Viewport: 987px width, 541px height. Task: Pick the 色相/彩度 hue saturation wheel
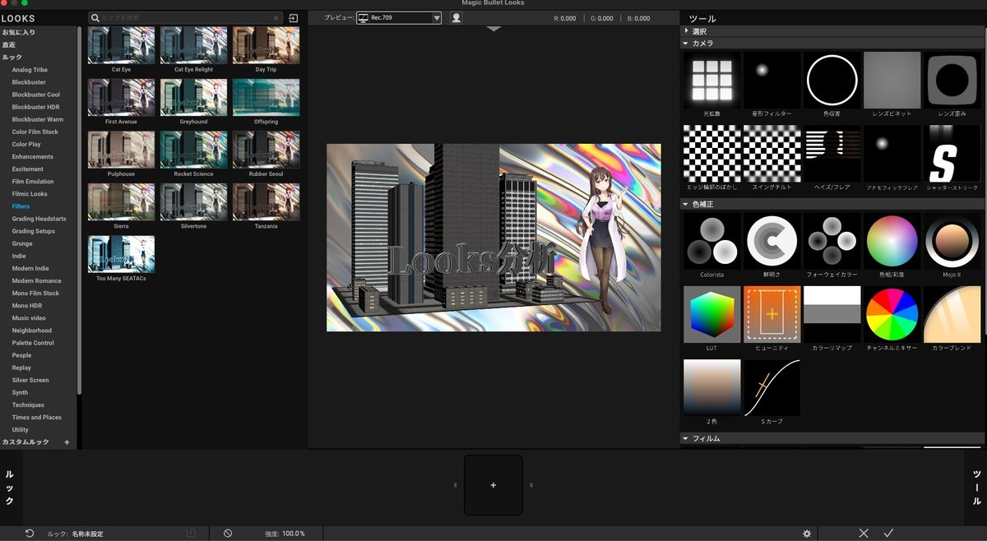pyautogui.click(x=892, y=241)
